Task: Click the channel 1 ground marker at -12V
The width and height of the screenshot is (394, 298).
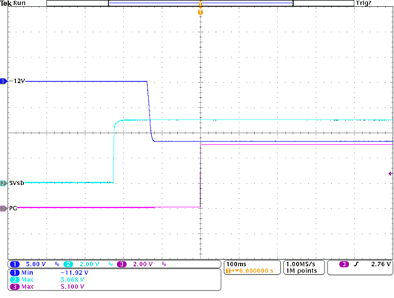Action: pyautogui.click(x=3, y=81)
